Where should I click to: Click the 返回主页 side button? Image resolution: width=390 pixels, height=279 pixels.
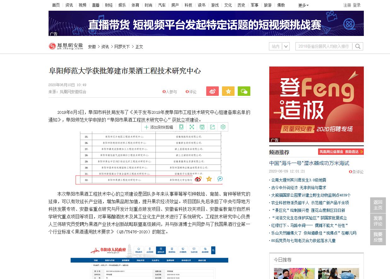coord(378,205)
